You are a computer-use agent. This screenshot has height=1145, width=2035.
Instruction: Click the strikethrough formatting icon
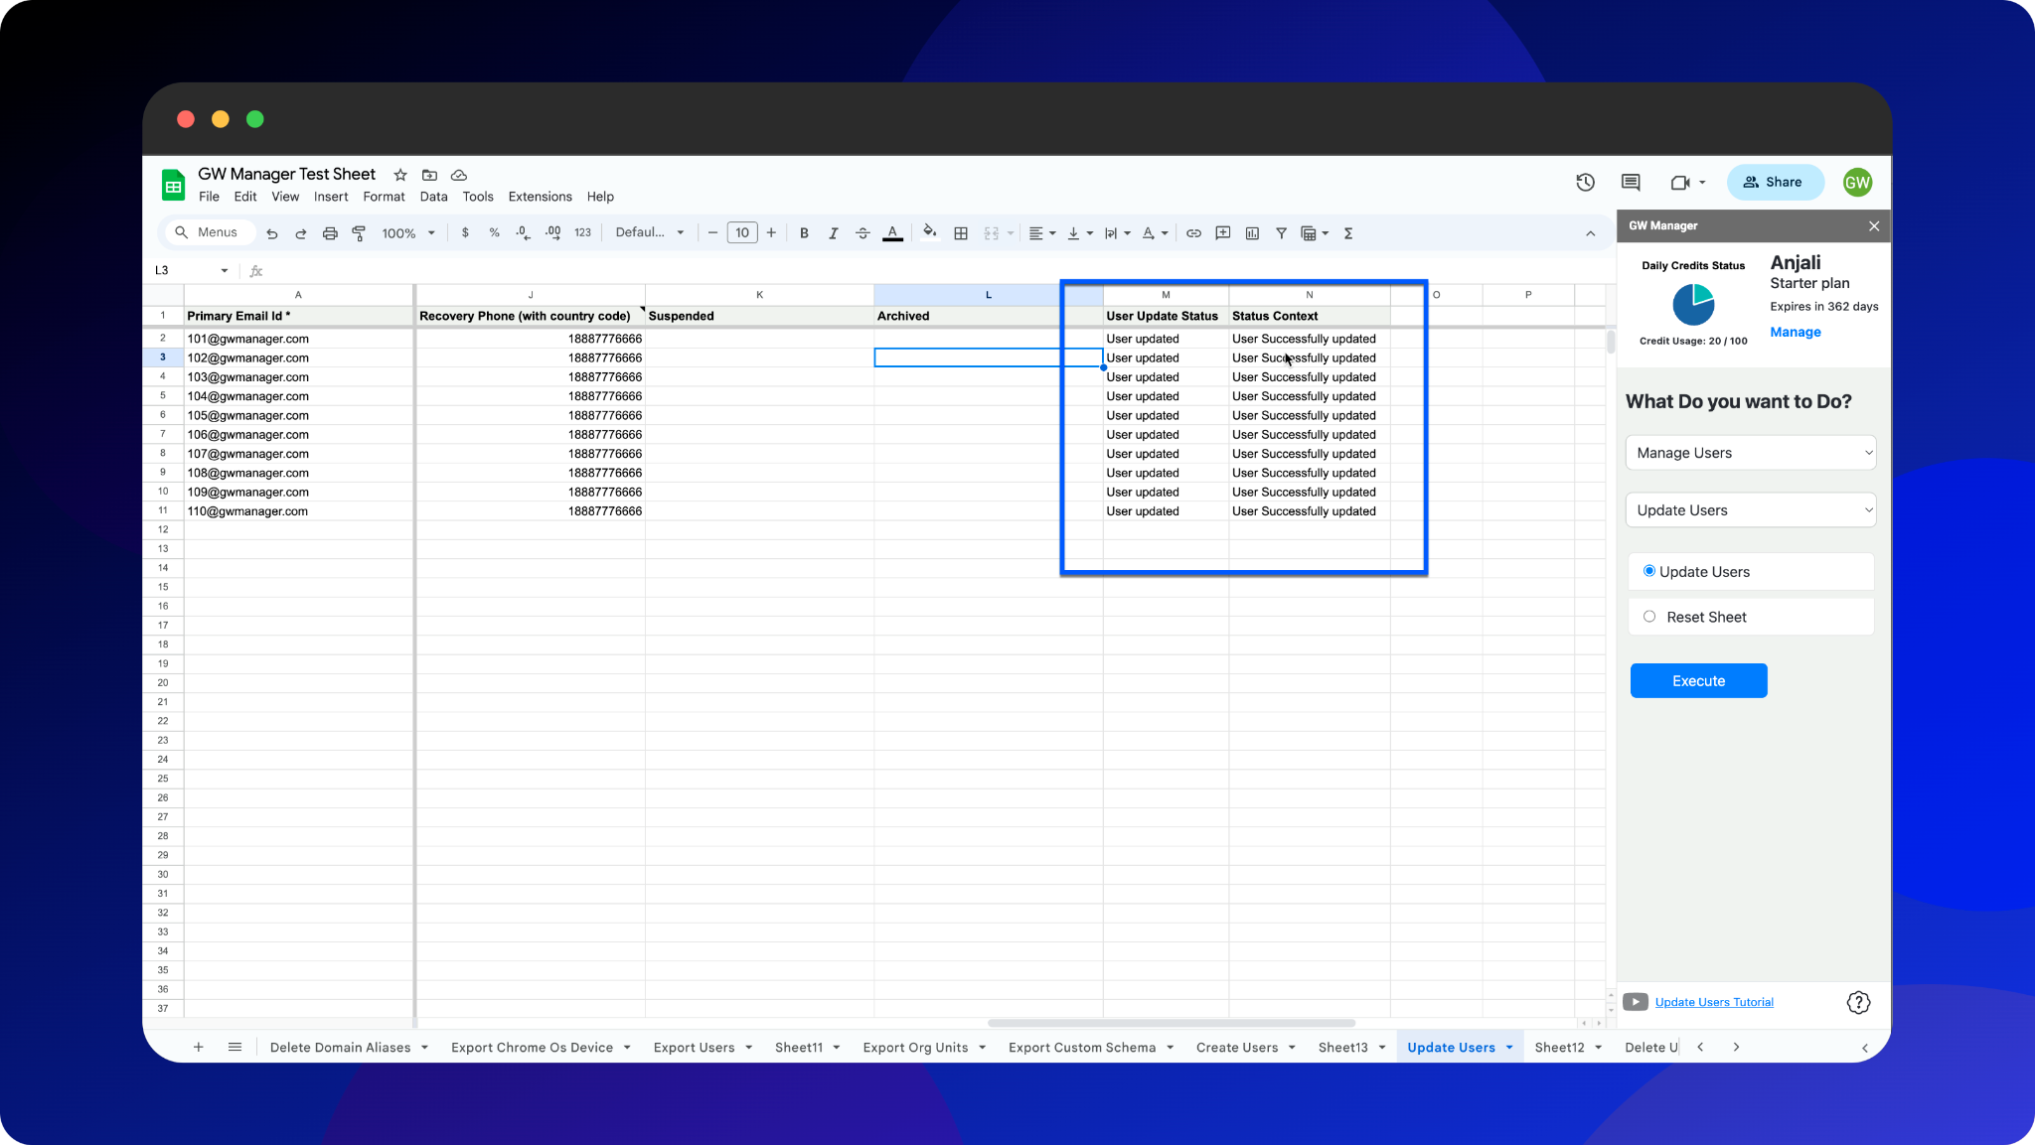tap(862, 233)
